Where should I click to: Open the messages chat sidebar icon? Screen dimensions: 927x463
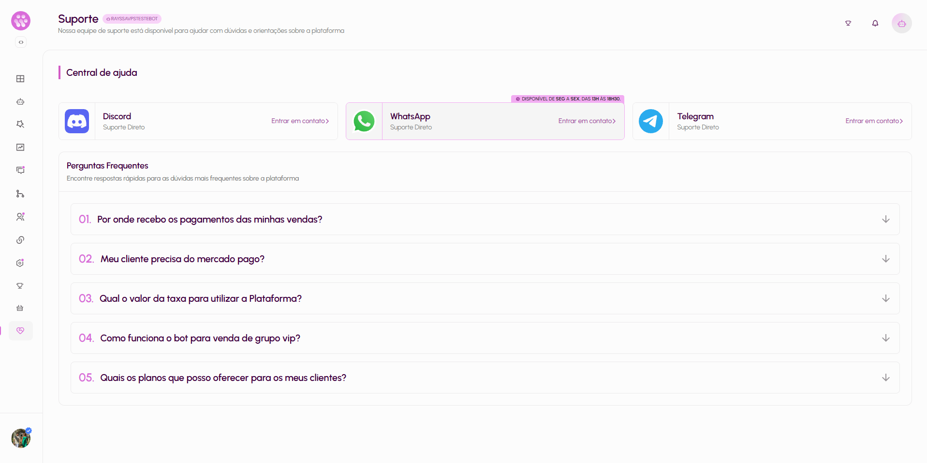20,170
